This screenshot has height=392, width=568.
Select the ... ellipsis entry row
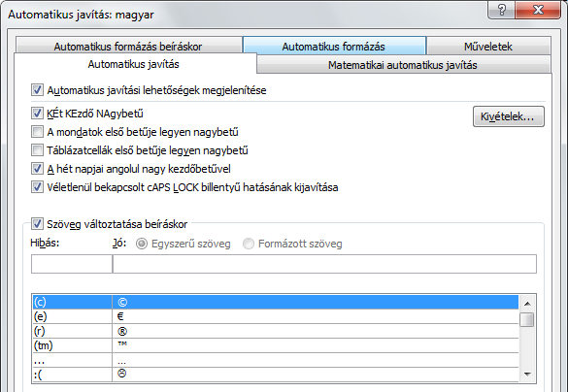[x=276, y=360]
